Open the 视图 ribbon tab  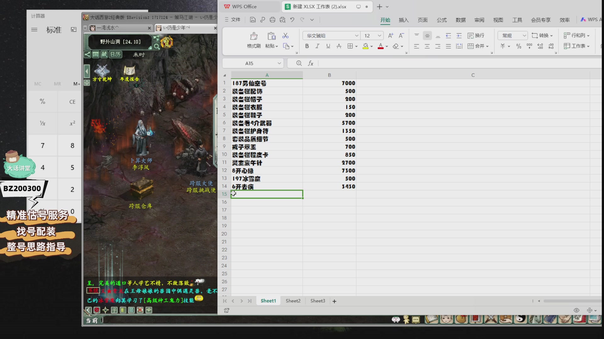pyautogui.click(x=498, y=20)
